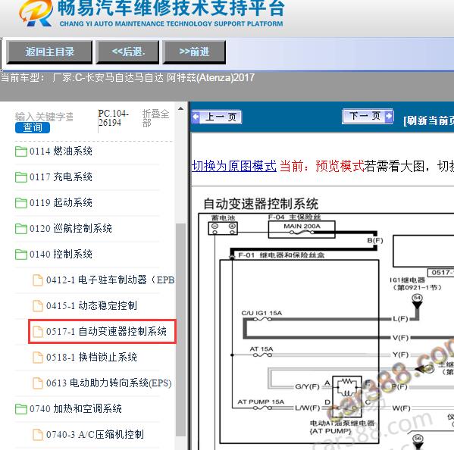Collapse the 0140 控制系统 folder
Image resolution: width=454 pixels, height=450 pixels.
pos(61,254)
